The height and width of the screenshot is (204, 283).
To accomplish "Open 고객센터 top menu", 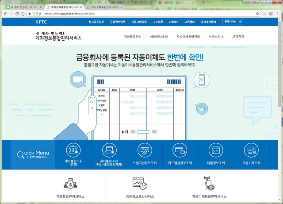I will [x=190, y=22].
